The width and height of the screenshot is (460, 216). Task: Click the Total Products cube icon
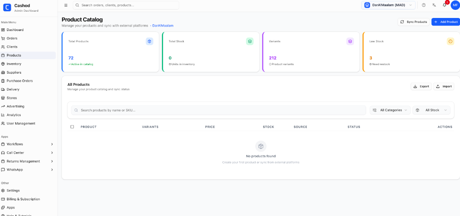(x=149, y=41)
